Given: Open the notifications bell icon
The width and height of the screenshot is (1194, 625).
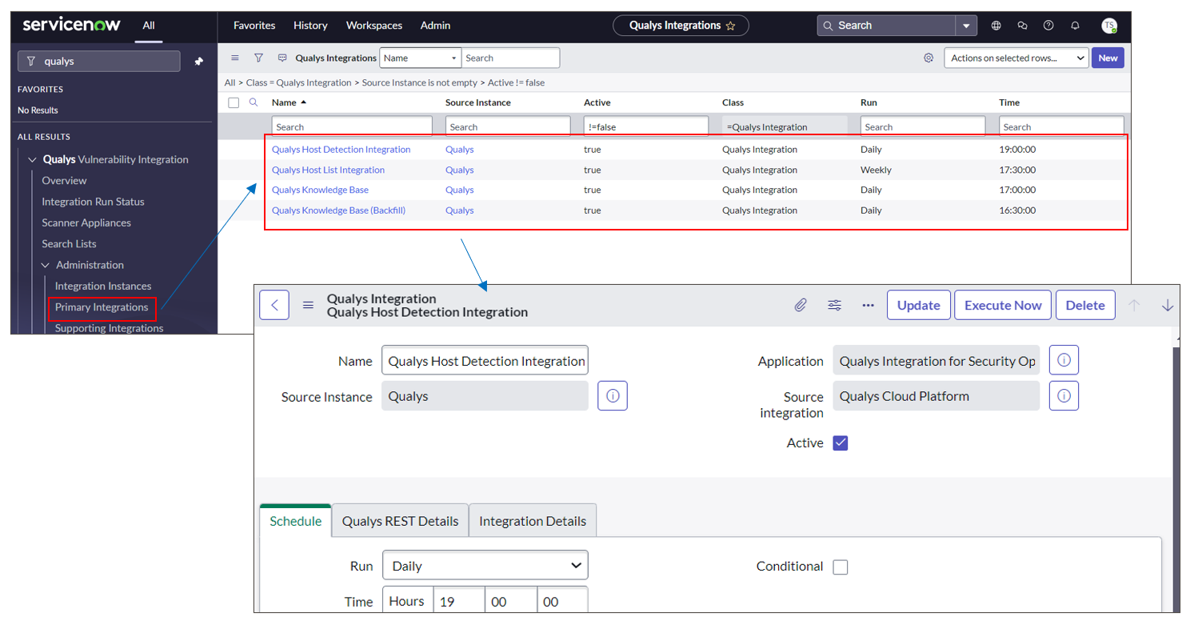Looking at the screenshot, I should [1075, 25].
